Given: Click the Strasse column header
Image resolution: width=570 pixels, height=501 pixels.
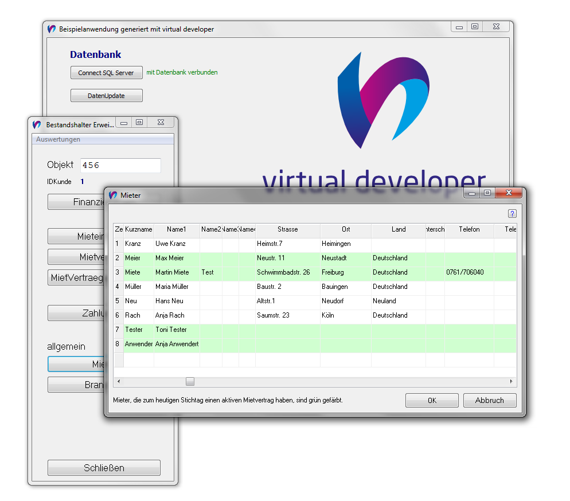Looking at the screenshot, I should coord(287,229).
